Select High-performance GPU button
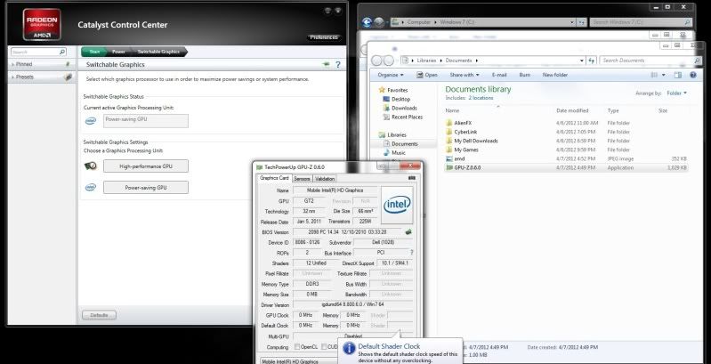Viewport: 711px width, 364px height. point(146,166)
